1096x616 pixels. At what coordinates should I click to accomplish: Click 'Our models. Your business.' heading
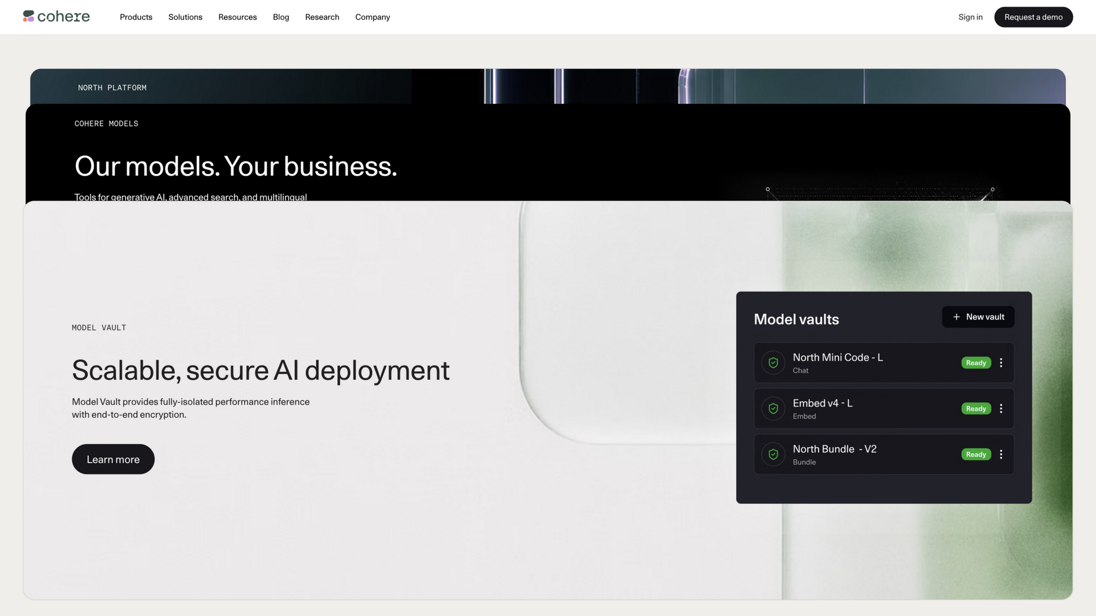tap(236, 166)
